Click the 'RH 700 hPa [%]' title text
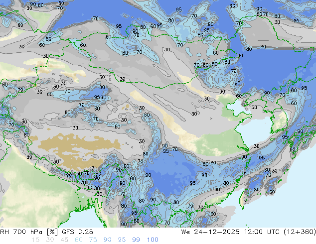Viewport: 316px width, 244px height. point(29,232)
